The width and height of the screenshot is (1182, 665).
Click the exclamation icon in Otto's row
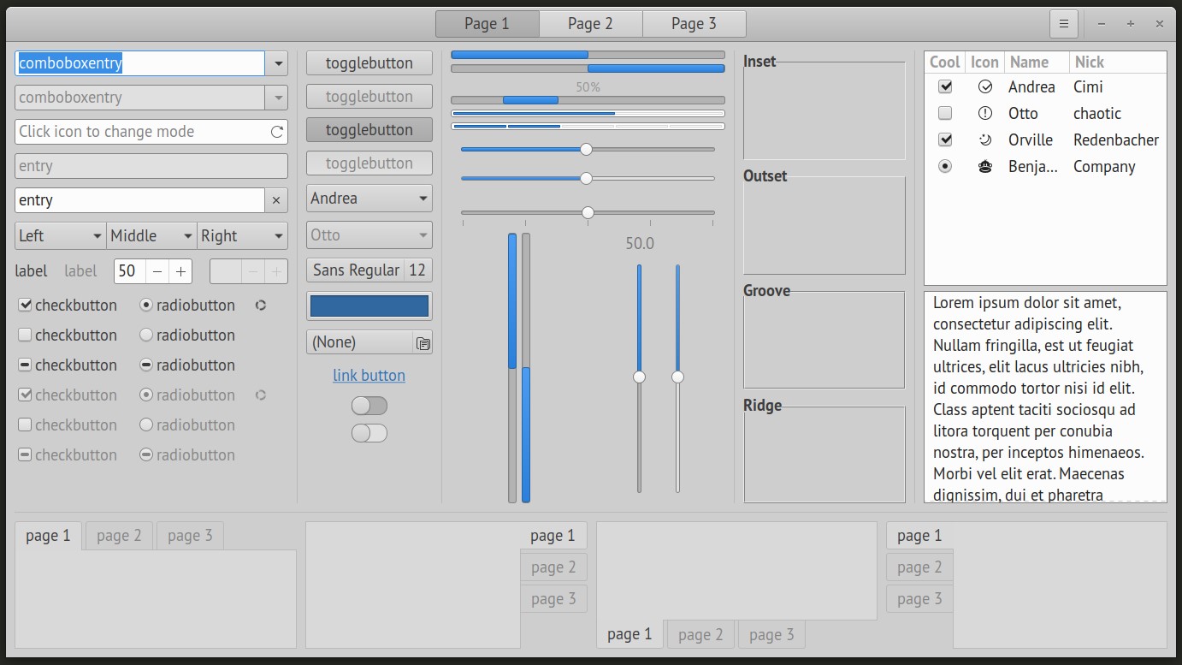(984, 113)
